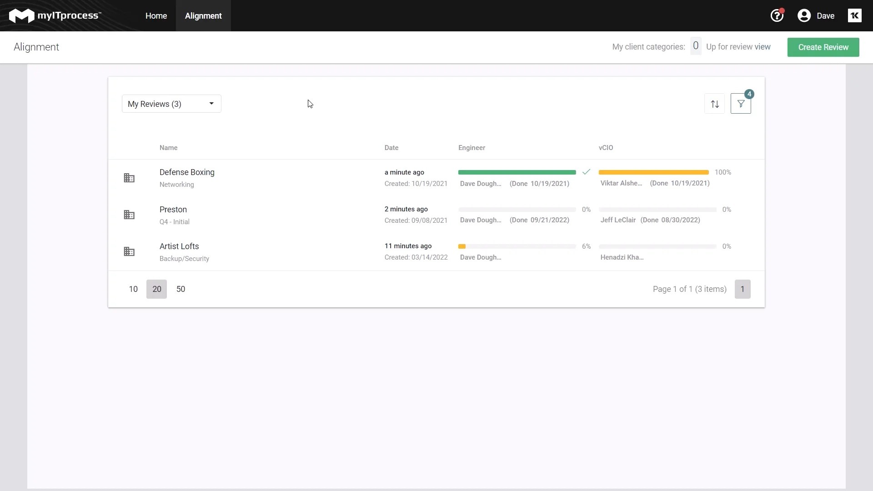Select page size 10
873x491 pixels.
click(133, 289)
